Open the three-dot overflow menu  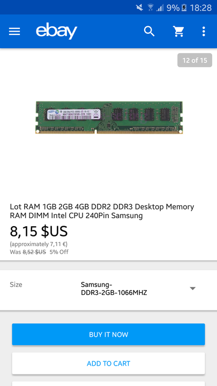coord(204,32)
